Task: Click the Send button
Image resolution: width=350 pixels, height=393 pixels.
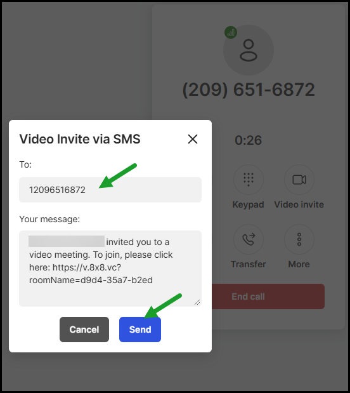Action: coord(140,330)
